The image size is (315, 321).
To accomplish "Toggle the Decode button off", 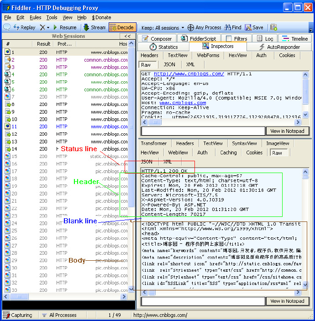I will [x=122, y=27].
